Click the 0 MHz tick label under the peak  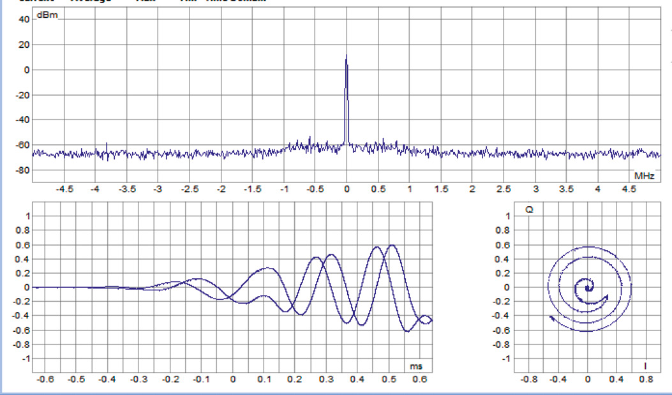[x=347, y=189]
